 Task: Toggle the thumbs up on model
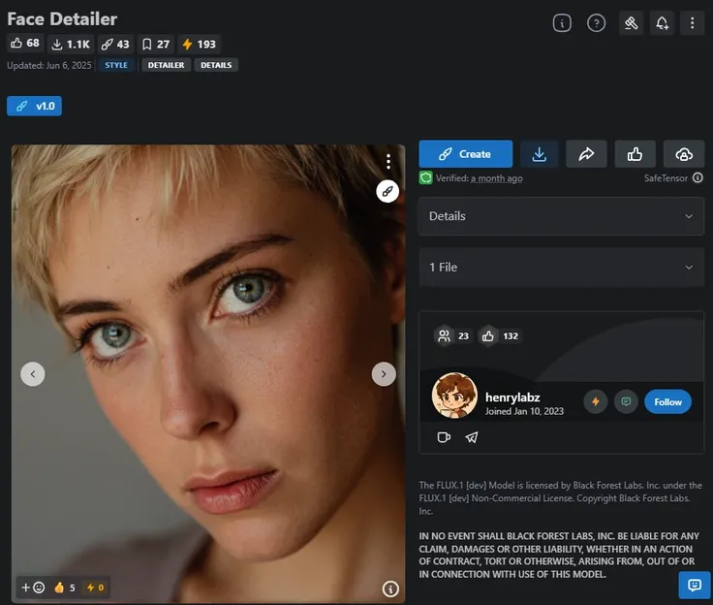(635, 154)
